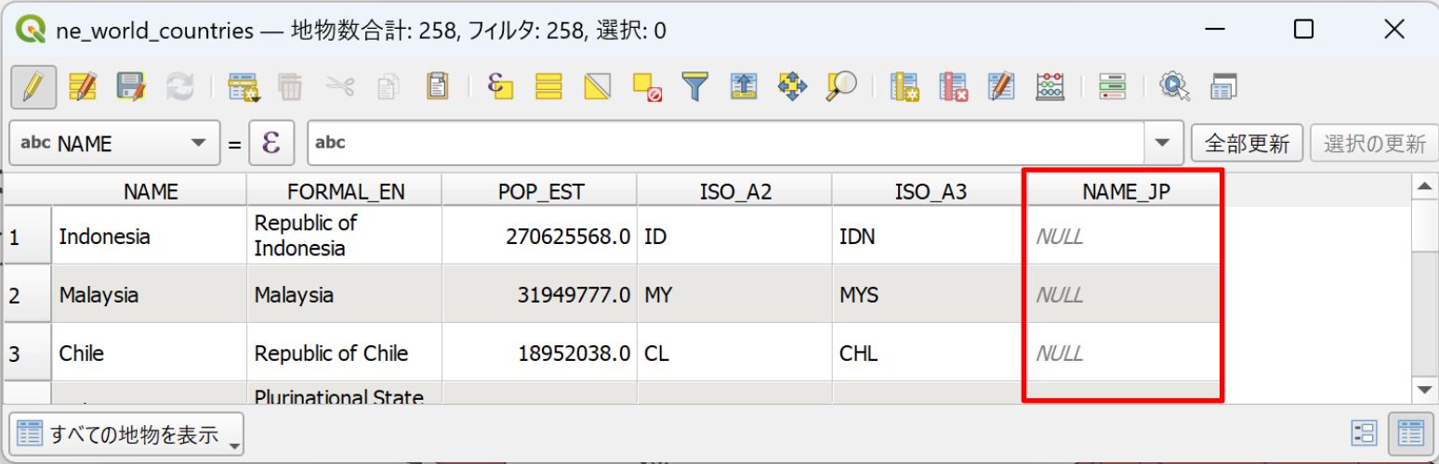The image size is (1439, 464).
Task: Focus the expression text input field
Action: [x=726, y=143]
